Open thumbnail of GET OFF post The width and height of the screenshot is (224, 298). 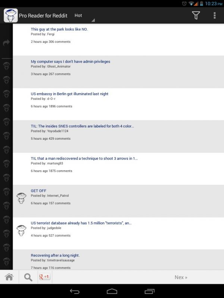pyautogui.click(x=21, y=198)
